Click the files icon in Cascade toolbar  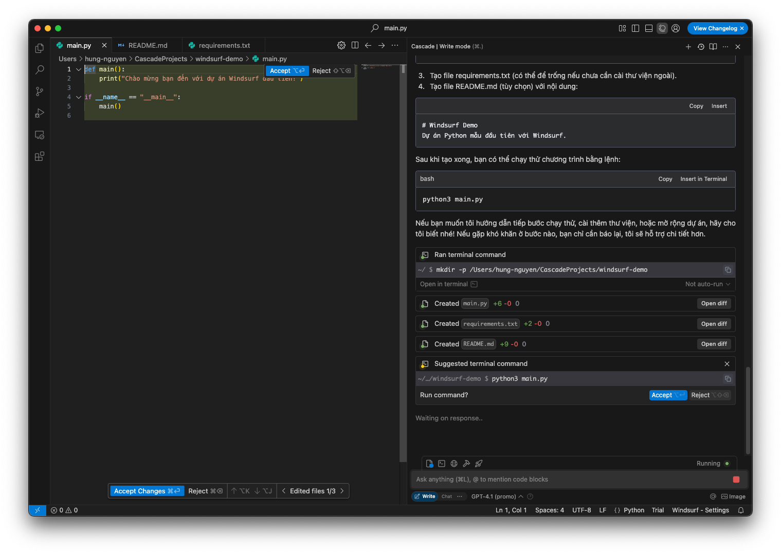pos(429,464)
